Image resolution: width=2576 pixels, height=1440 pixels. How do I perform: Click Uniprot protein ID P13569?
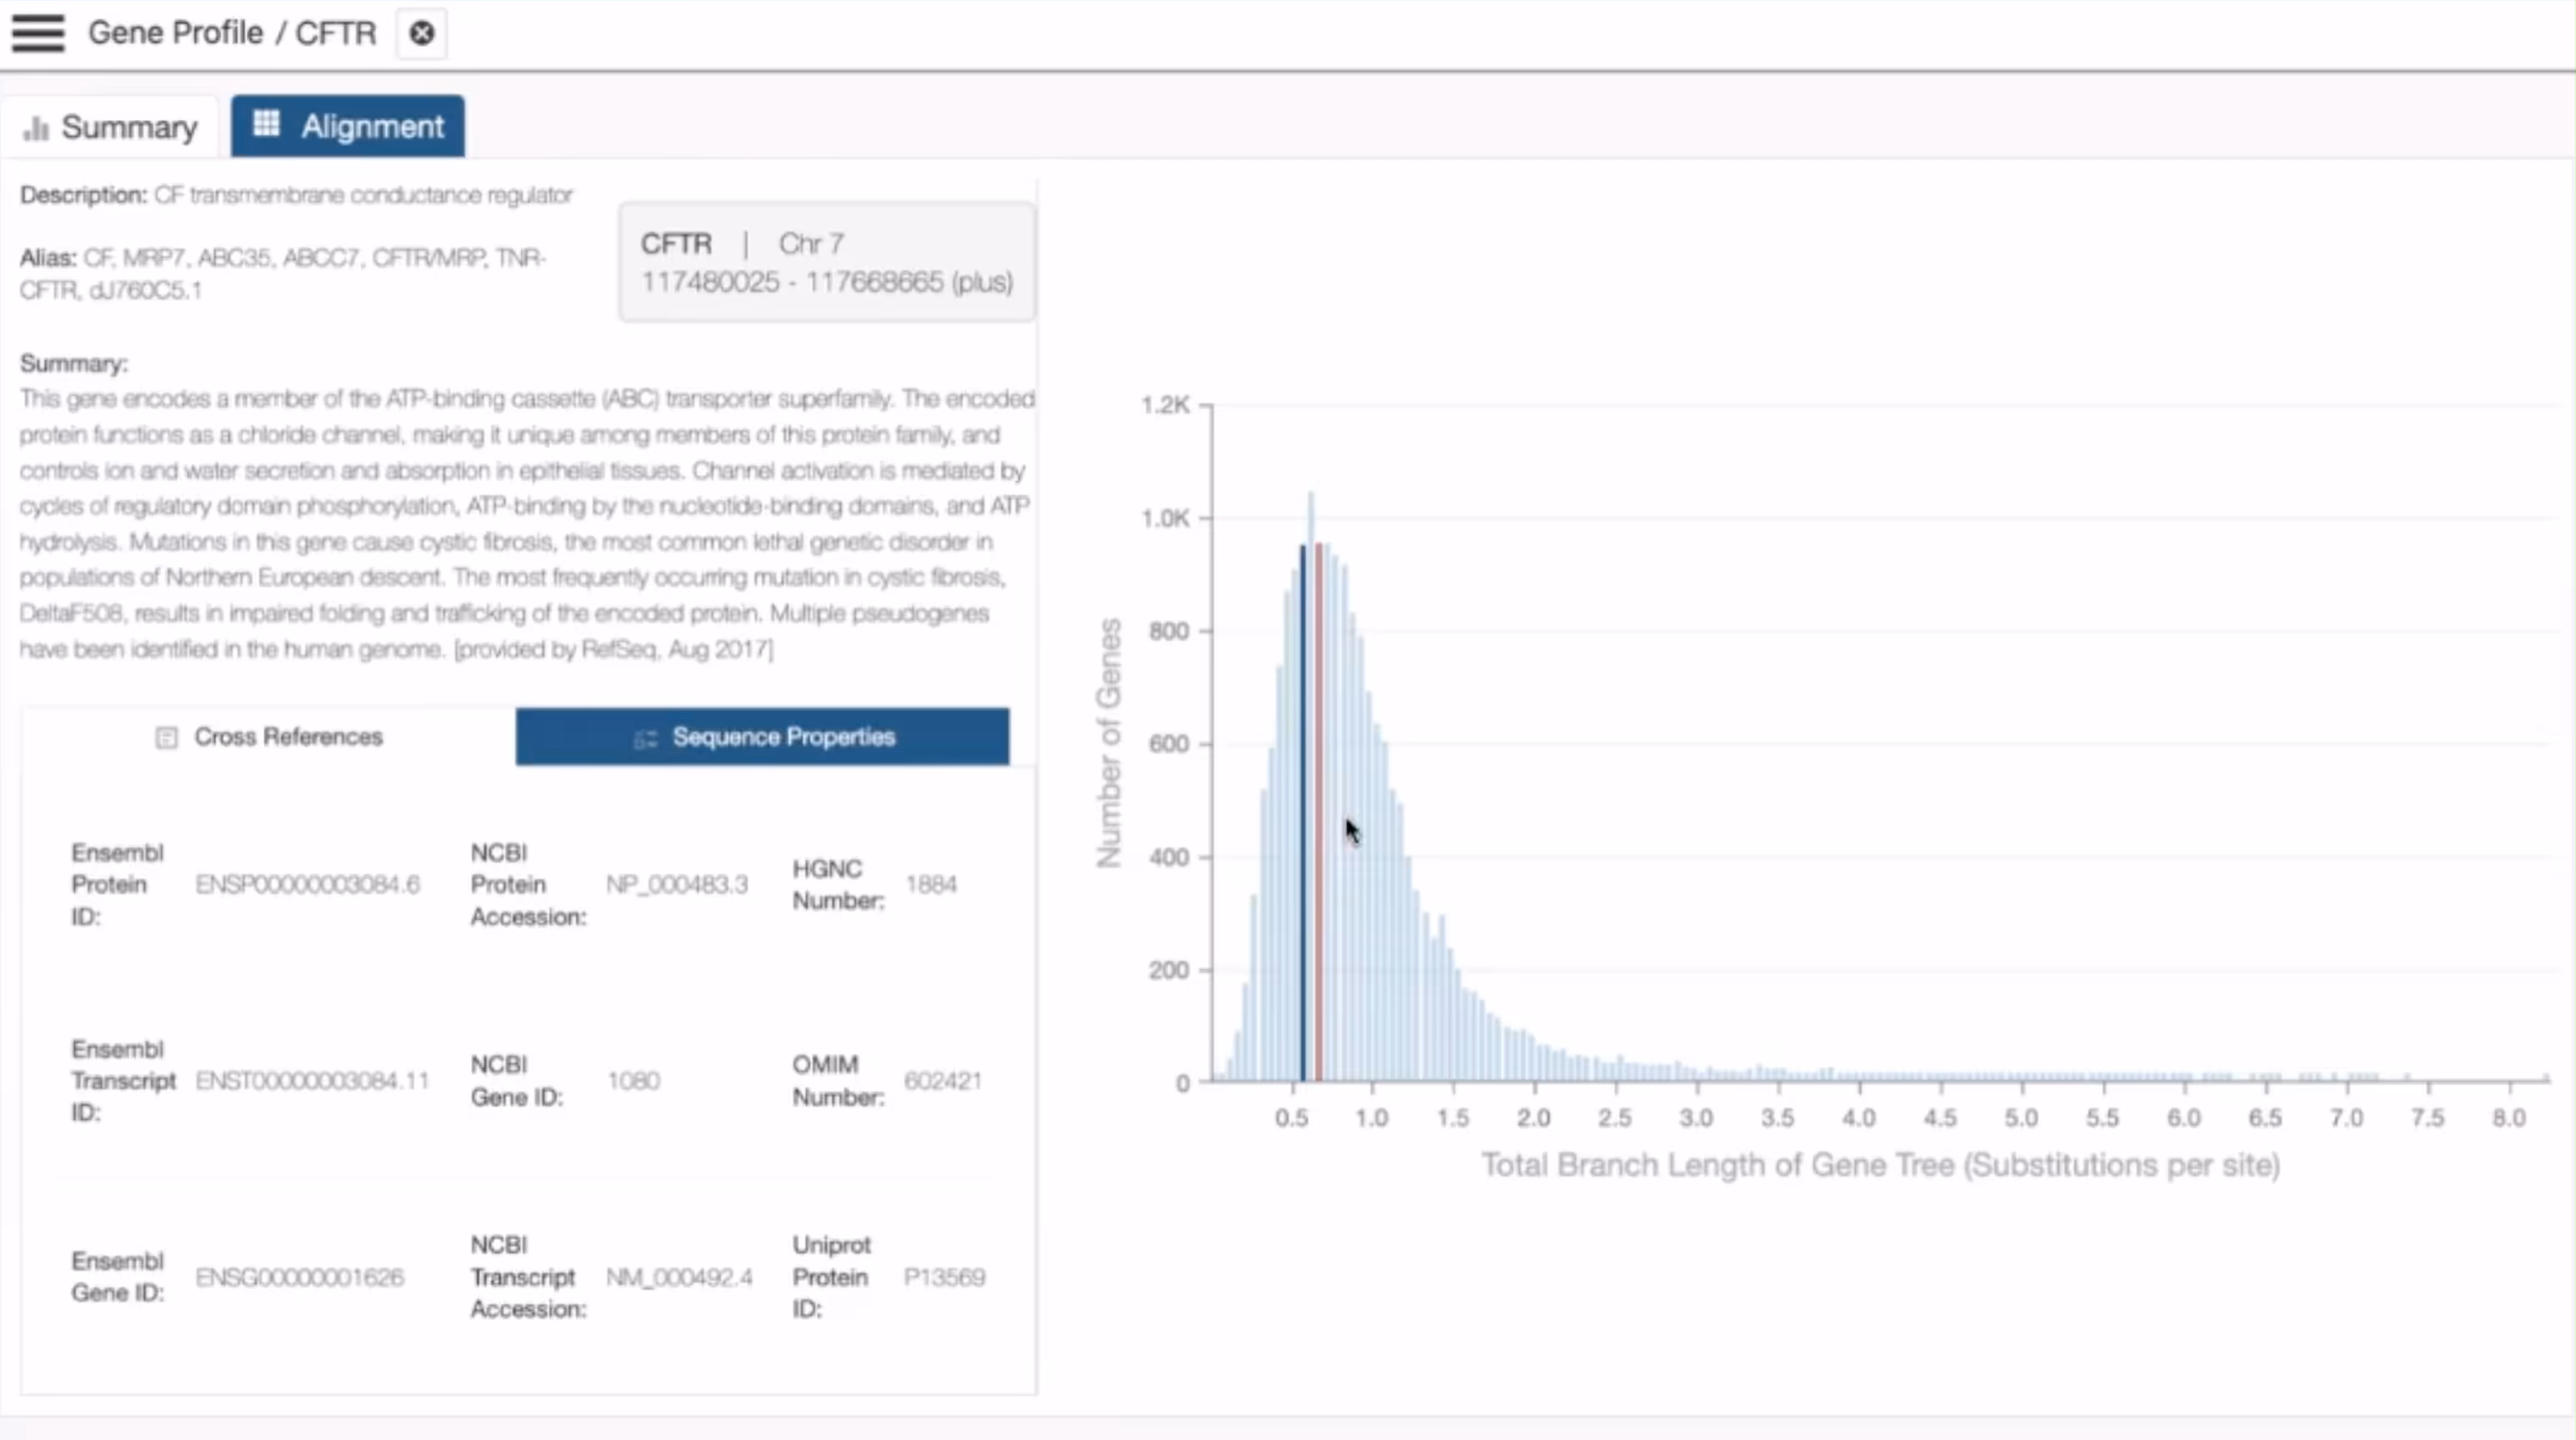[x=944, y=1276]
